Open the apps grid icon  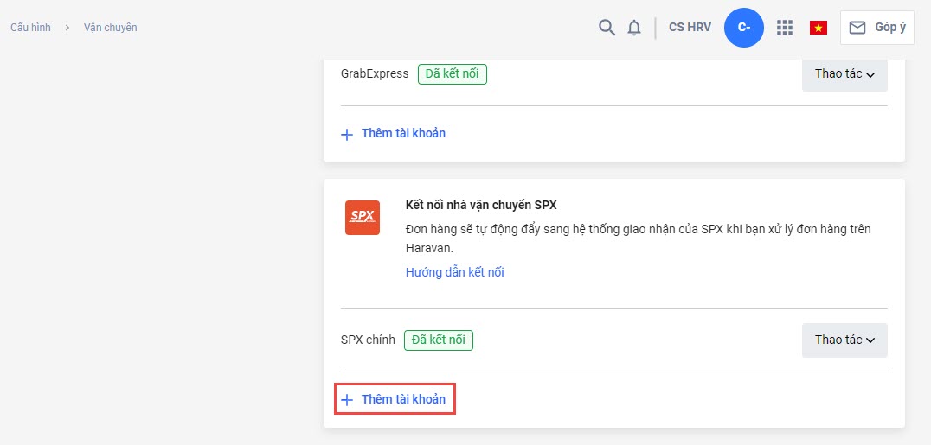(785, 28)
